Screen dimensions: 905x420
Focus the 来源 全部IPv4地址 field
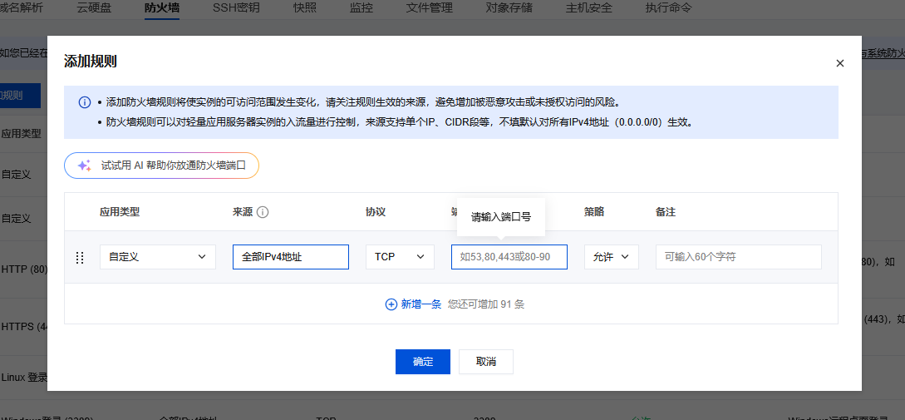point(291,257)
